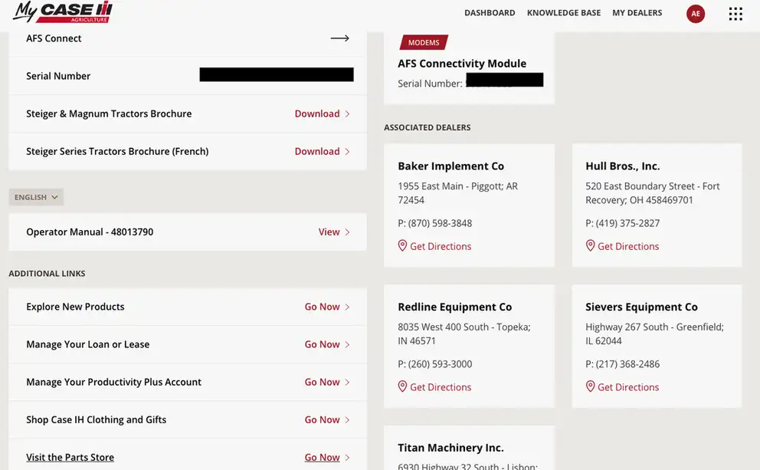
Task: Get Directions to Sievers Equipment Co
Action: [x=628, y=387]
